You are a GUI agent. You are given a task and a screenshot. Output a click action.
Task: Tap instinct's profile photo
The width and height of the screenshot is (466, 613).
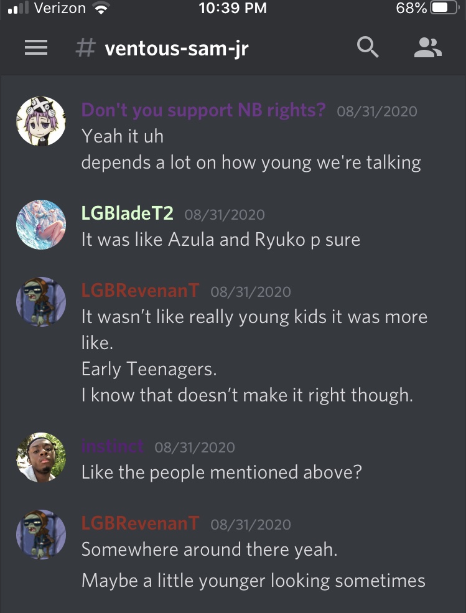[x=41, y=457]
